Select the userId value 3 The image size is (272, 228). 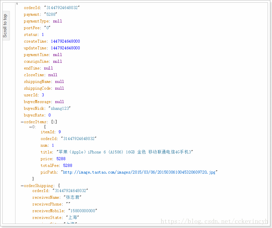tap(43, 95)
